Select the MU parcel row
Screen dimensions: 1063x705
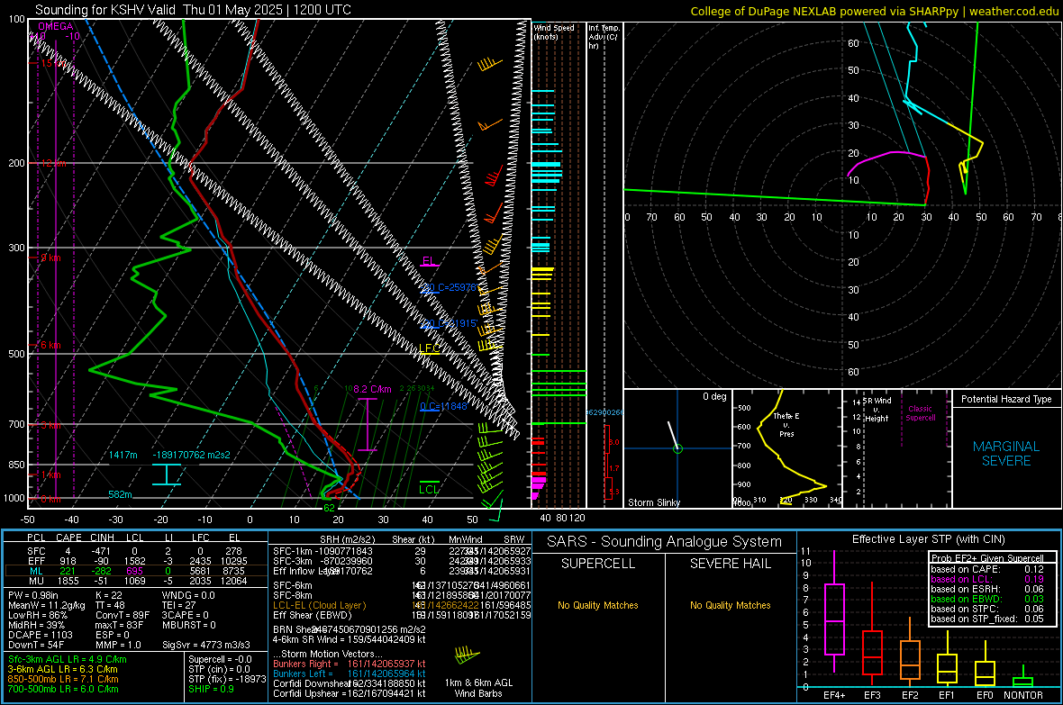coord(136,581)
